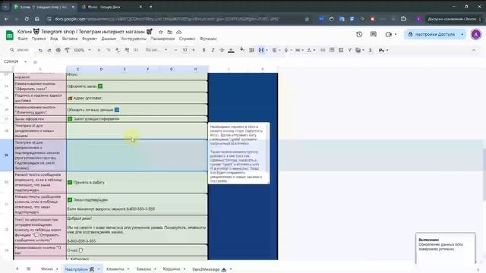Open the text wrapping dropdown
Screen dimensions: 486x273
(x=299, y=50)
